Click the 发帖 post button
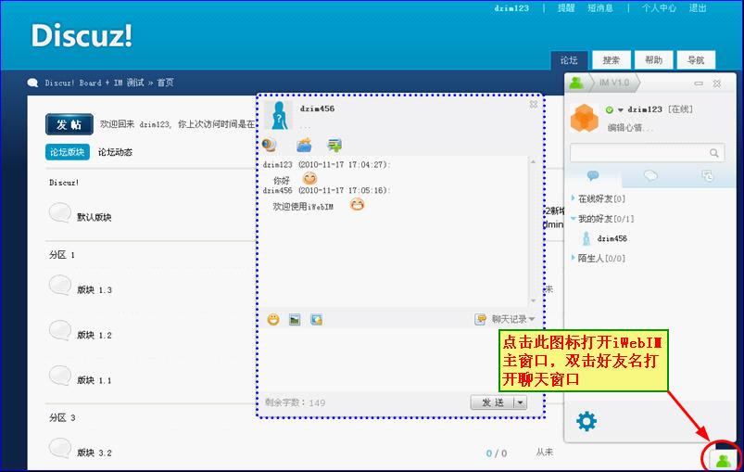 pyautogui.click(x=69, y=124)
